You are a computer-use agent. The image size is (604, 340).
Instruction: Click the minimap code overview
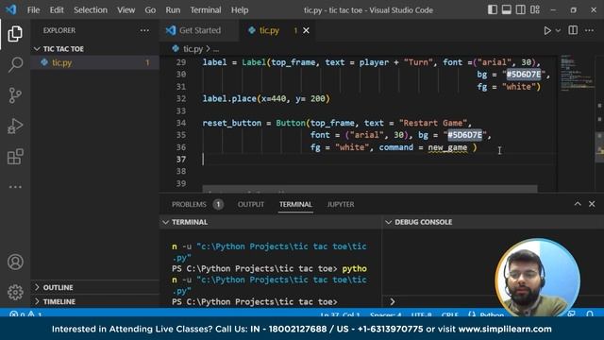[577, 74]
